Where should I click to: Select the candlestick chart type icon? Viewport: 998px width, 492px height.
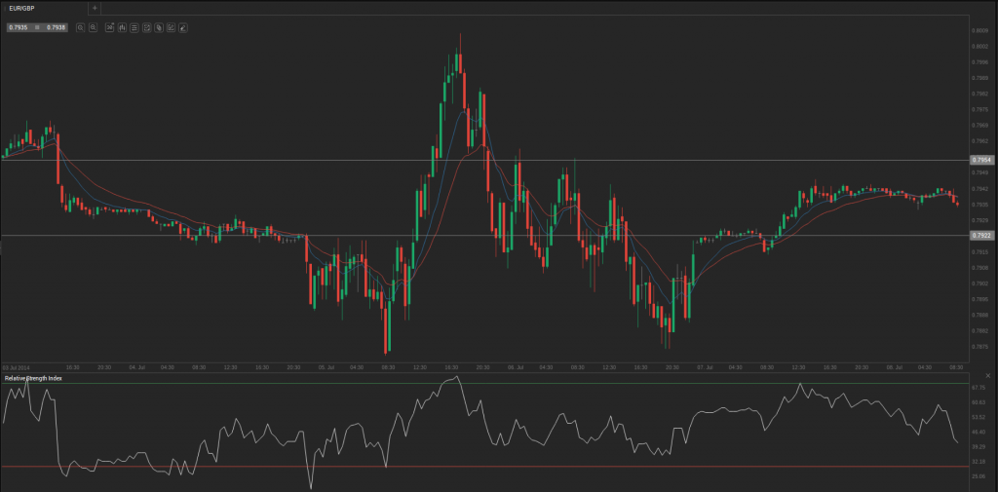122,27
